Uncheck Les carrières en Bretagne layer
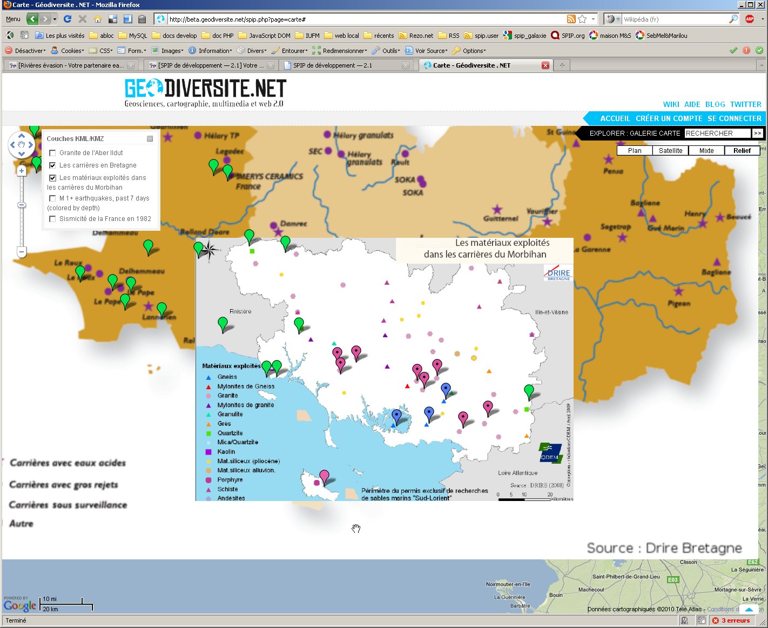768x628 pixels. (52, 165)
